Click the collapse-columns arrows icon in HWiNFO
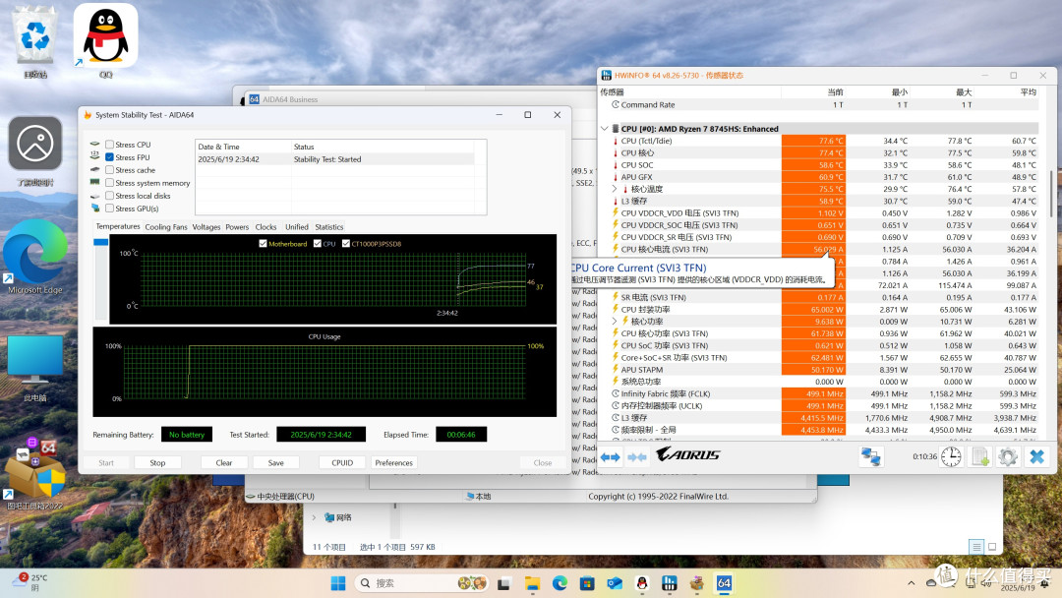The height and width of the screenshot is (598, 1062). point(636,457)
